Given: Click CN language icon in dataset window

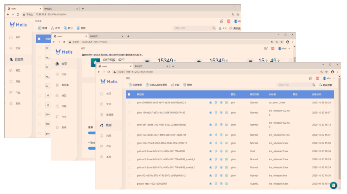Looking at the screenshot, I should 229,21.
